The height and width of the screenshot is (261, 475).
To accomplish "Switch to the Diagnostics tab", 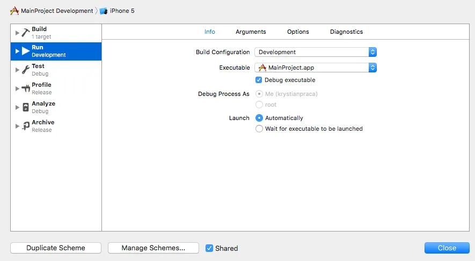I will click(x=346, y=32).
